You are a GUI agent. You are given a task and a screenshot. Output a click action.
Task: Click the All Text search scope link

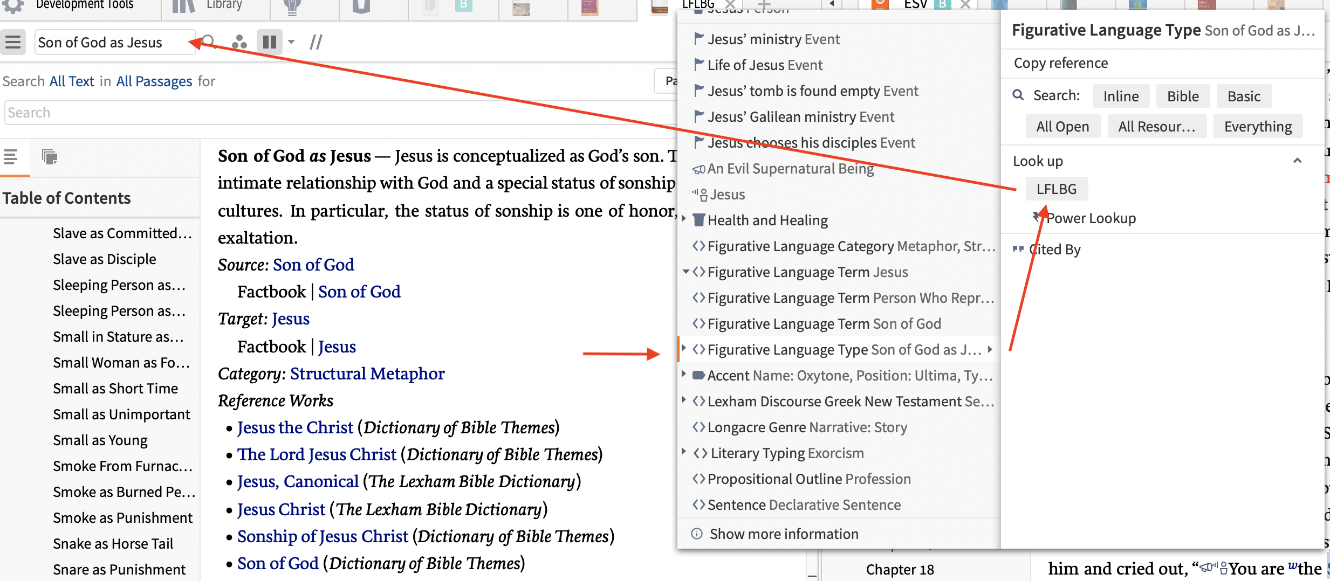point(72,81)
